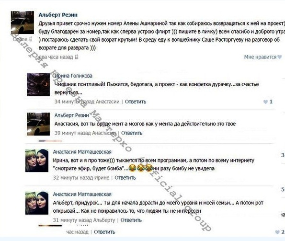Image resolution: width=285 pixels, height=241 pixels.
Task: Open Анастасия Матлашевская's name in first comment
Action: pyautogui.click(x=82, y=152)
